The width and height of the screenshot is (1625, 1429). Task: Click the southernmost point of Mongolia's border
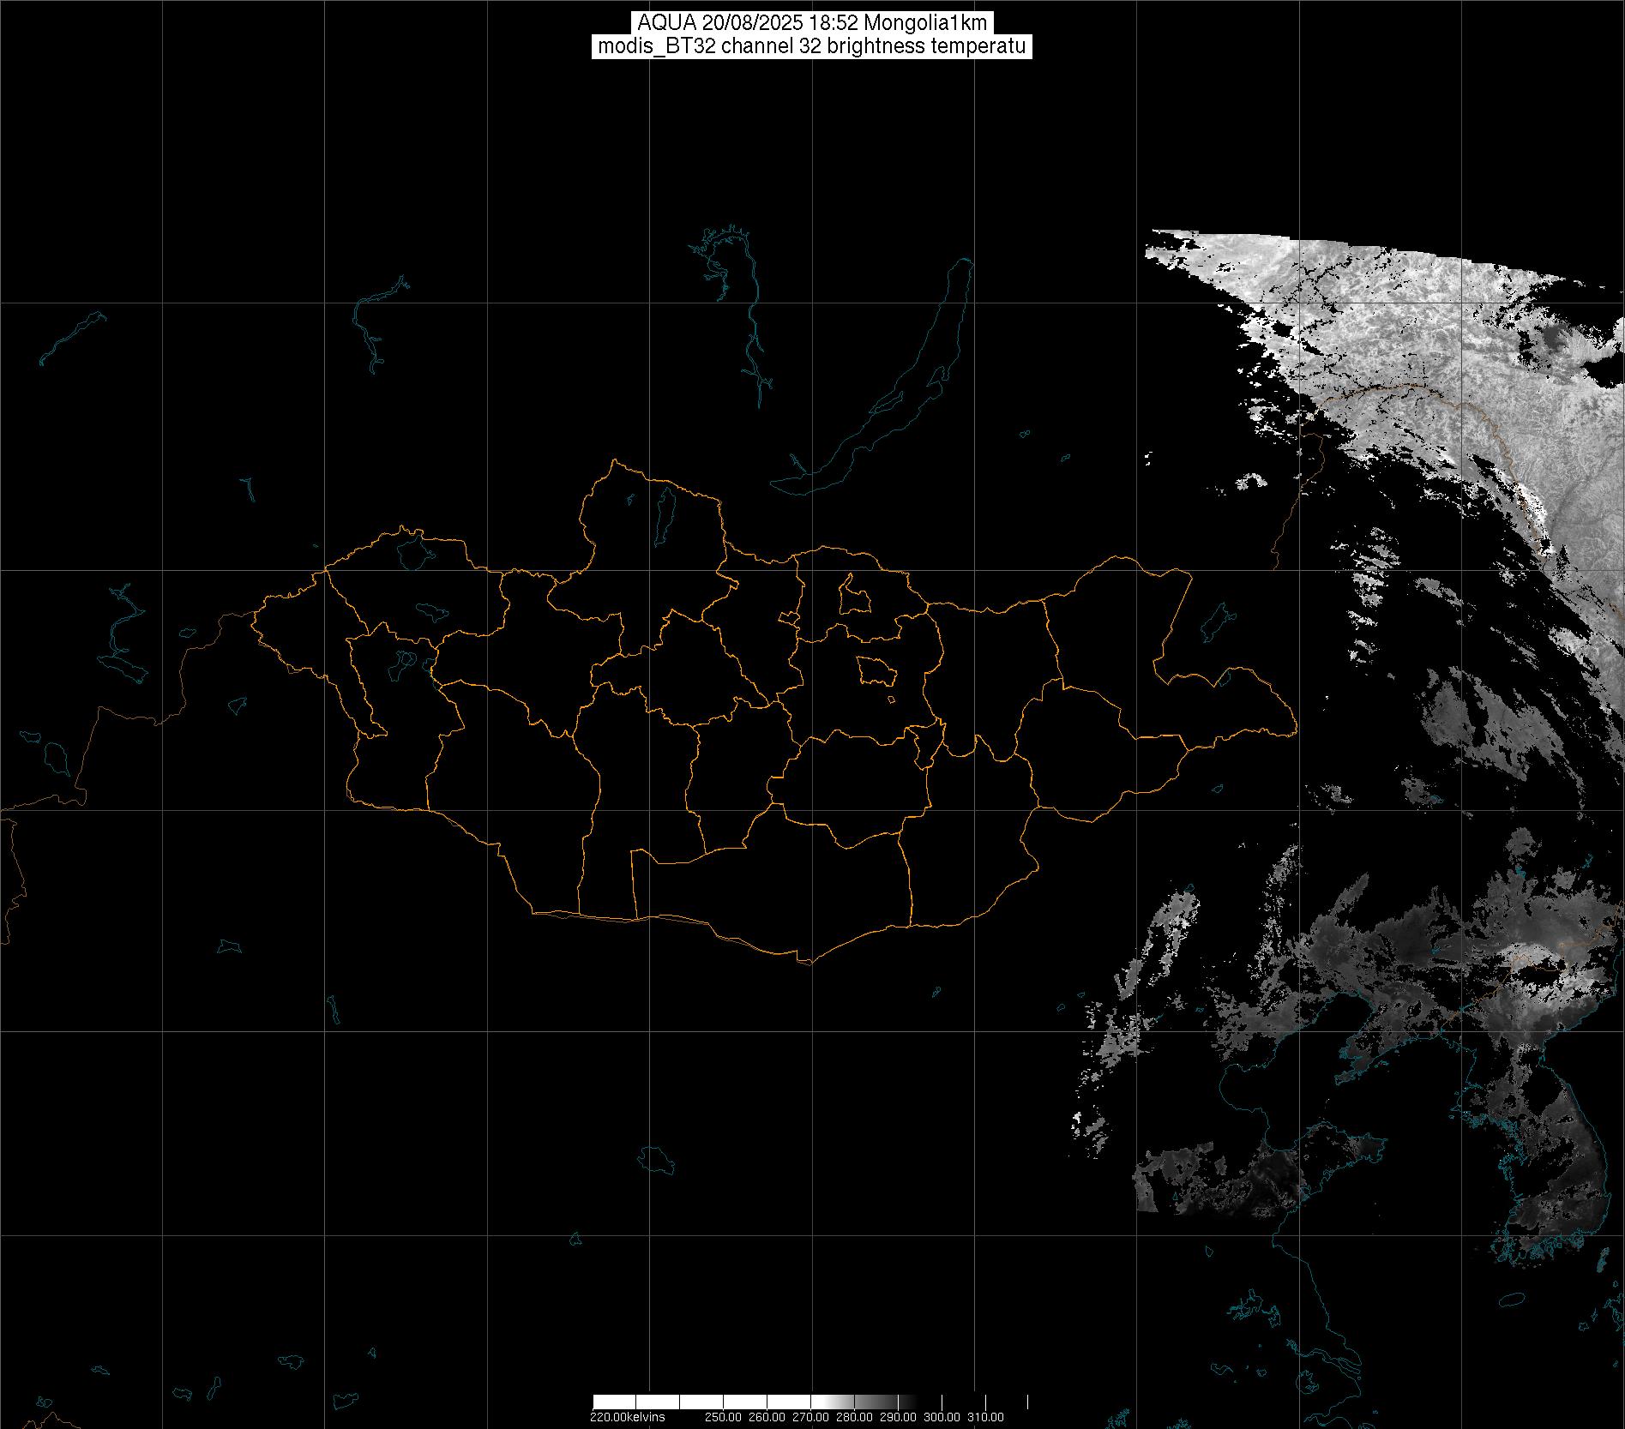click(x=806, y=963)
